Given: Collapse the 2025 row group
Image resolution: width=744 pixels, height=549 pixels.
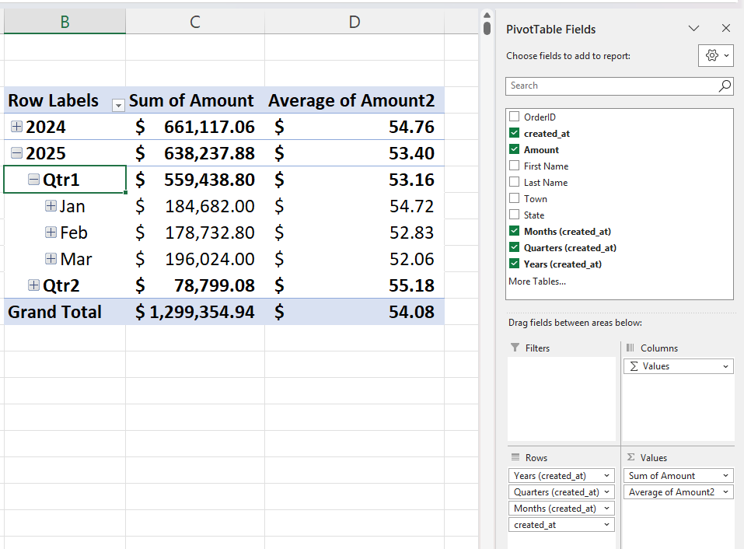Looking at the screenshot, I should (16, 153).
